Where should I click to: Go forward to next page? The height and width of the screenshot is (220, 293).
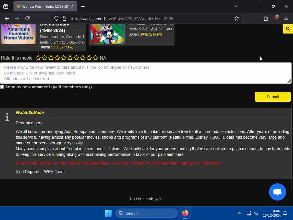17,19
